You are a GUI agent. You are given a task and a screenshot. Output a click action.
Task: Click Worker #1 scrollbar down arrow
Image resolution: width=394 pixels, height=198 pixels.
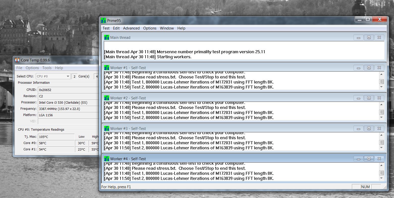click(x=381, y=87)
